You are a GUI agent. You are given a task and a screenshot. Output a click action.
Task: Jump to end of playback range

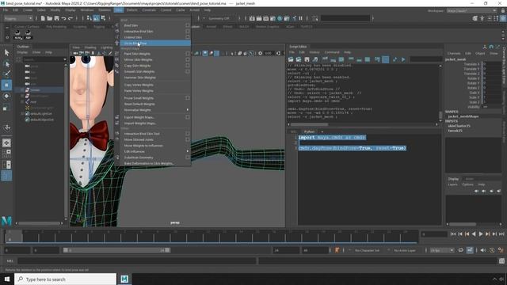(501, 234)
